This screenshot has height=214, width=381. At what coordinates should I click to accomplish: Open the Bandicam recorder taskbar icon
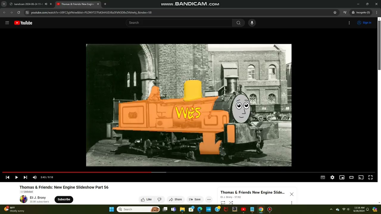pyautogui.click(x=269, y=209)
